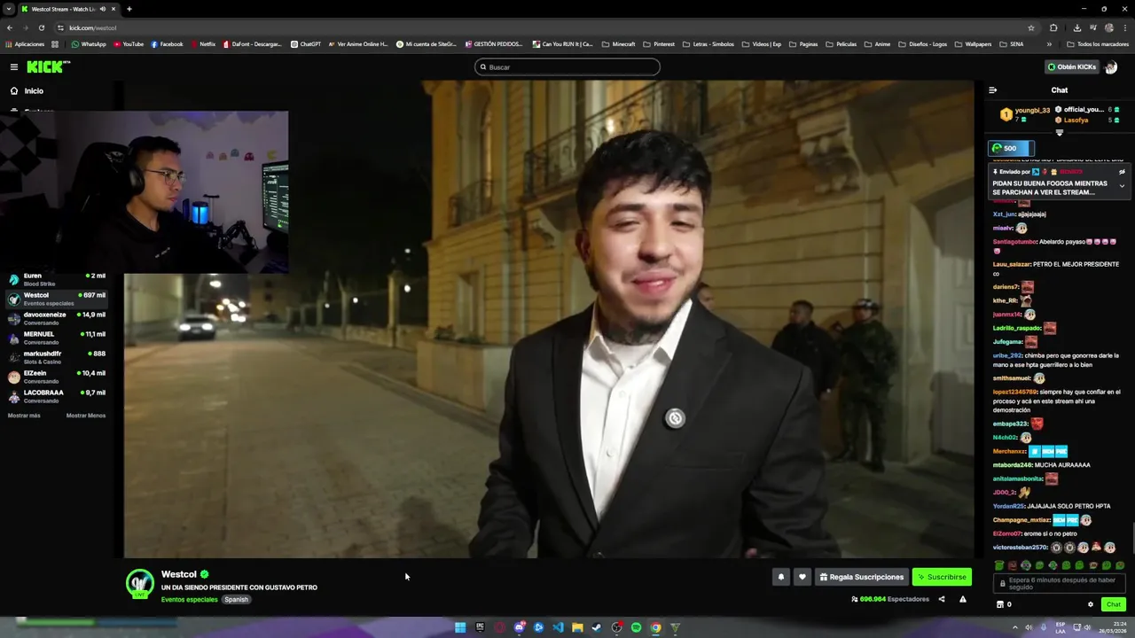
Task: Open Steam from taskbar
Action: 597,627
